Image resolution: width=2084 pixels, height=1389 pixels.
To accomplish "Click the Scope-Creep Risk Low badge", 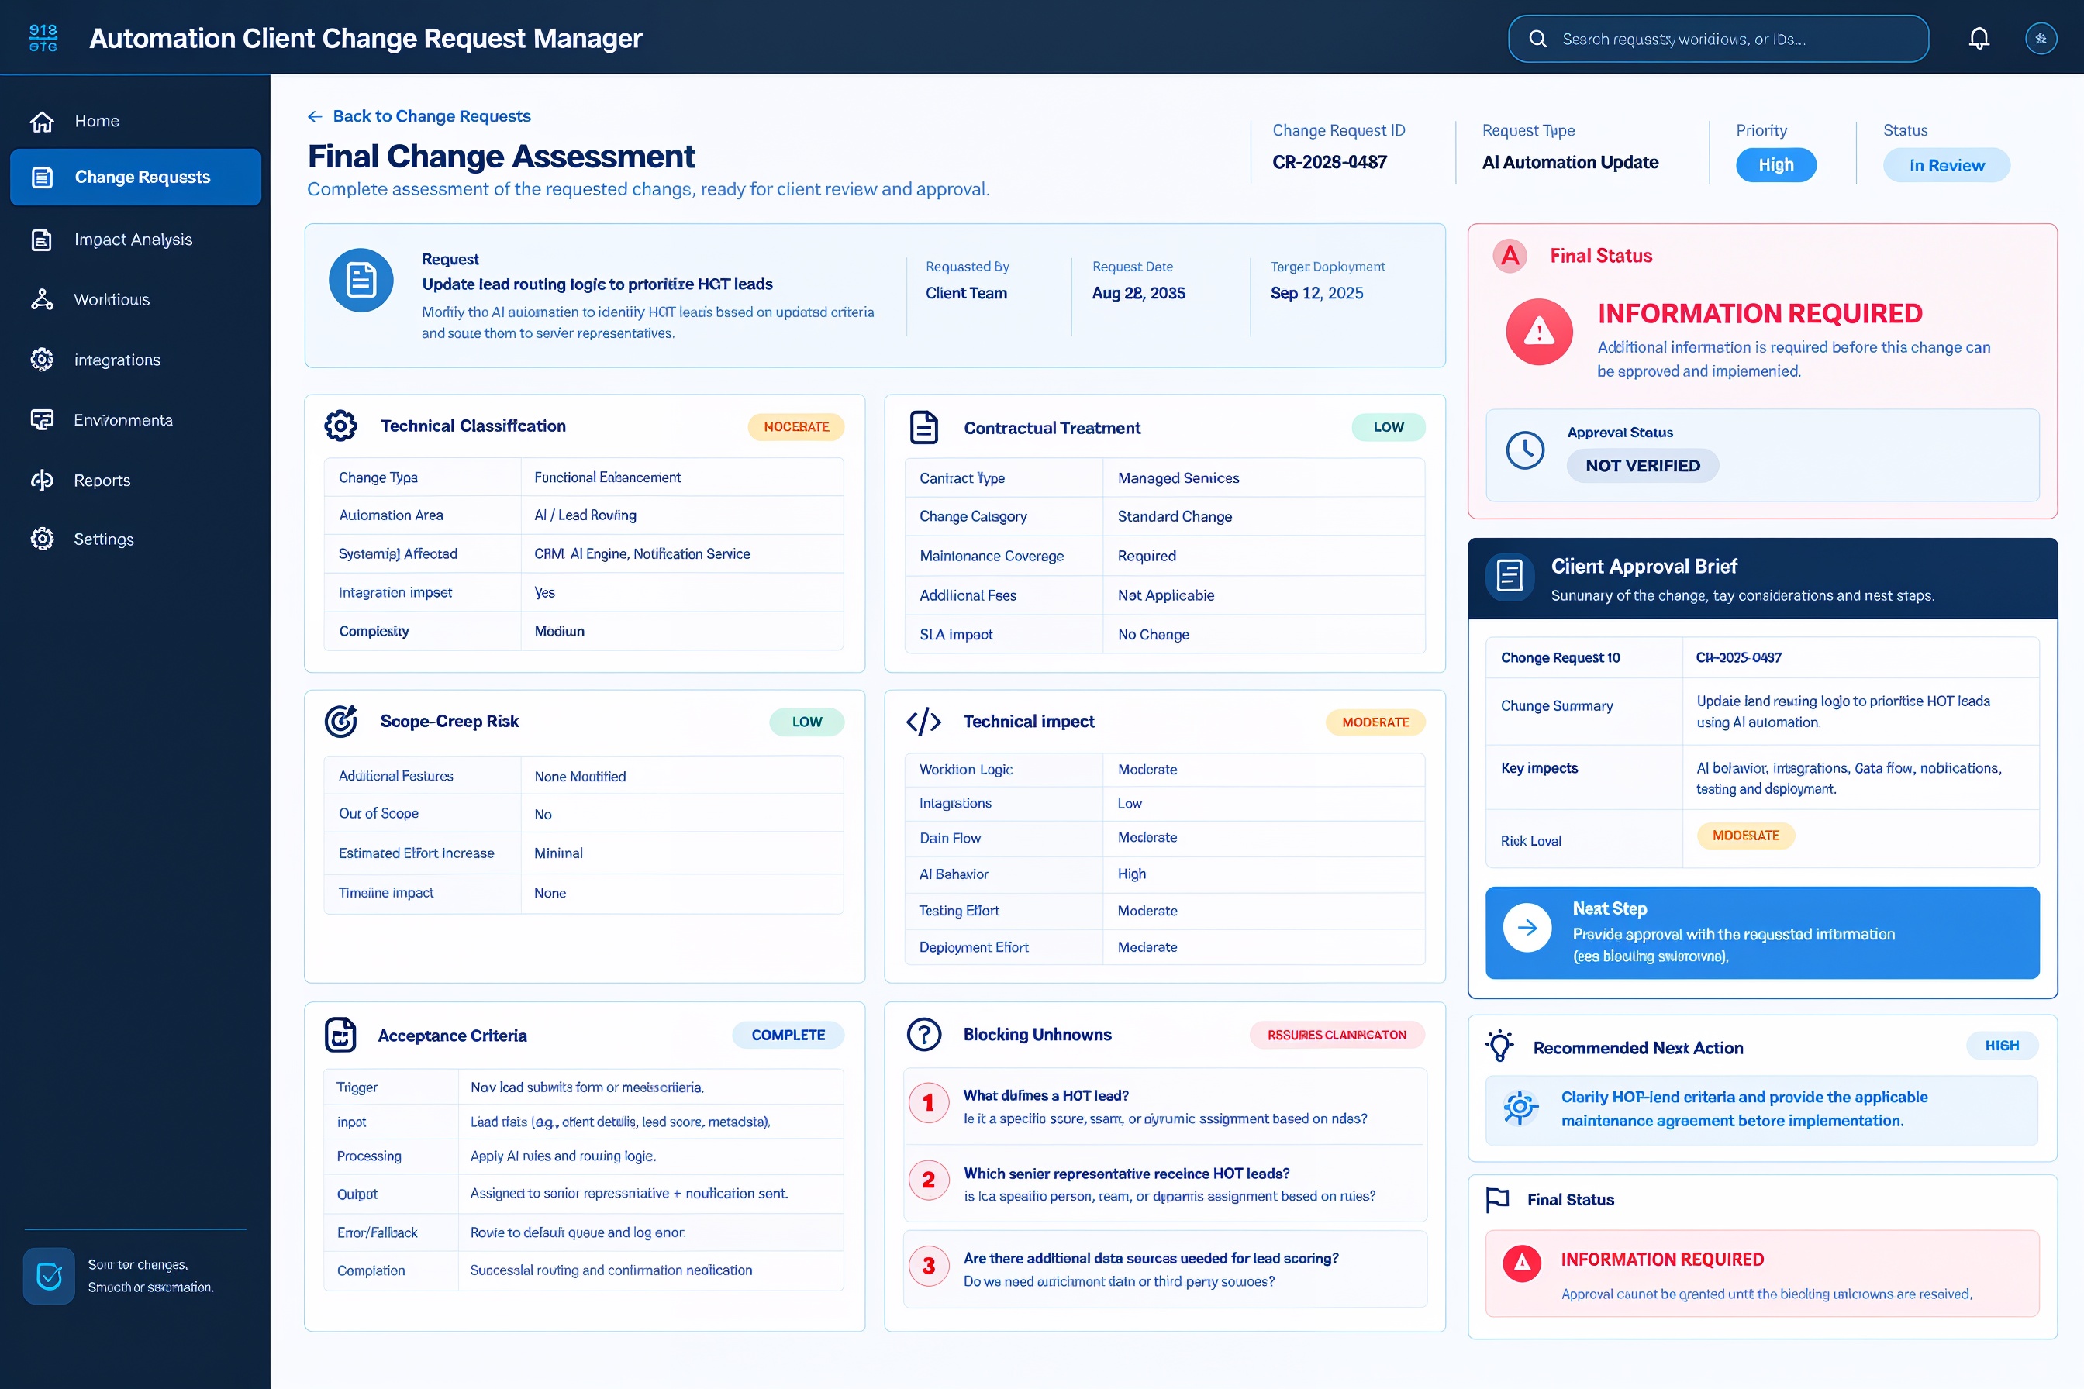I will (x=806, y=722).
